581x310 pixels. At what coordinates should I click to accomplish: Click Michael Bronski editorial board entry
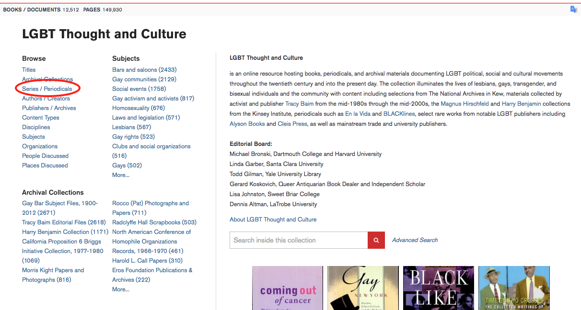point(306,154)
